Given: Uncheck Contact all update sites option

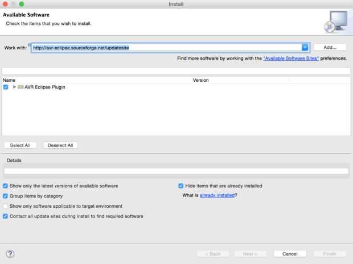Looking at the screenshot, I should click(x=6, y=216).
